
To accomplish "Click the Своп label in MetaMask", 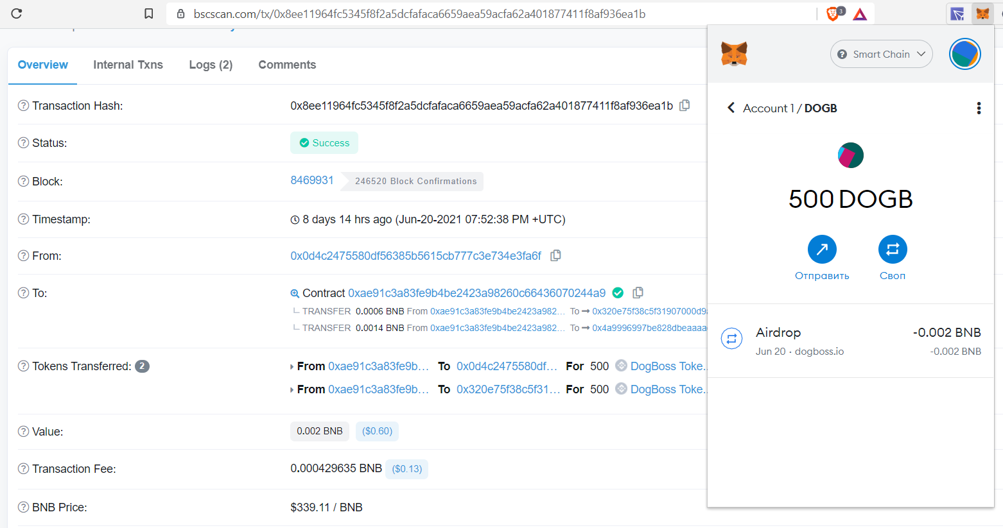I will click(x=893, y=275).
